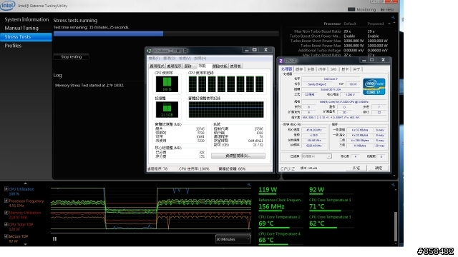Click wrench icon at graph's top-right corner
Screen dimensions: 458x257
pos(248,184)
